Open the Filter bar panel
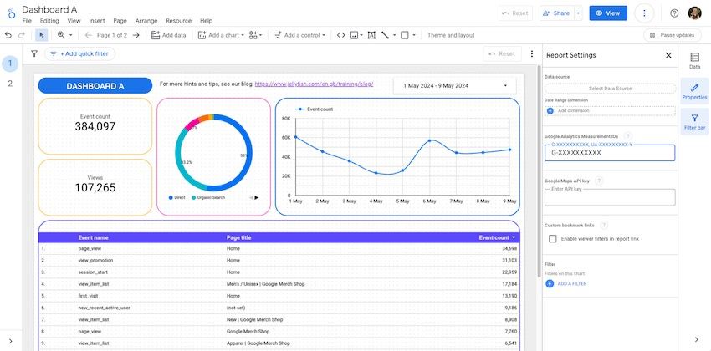 [x=694, y=122]
